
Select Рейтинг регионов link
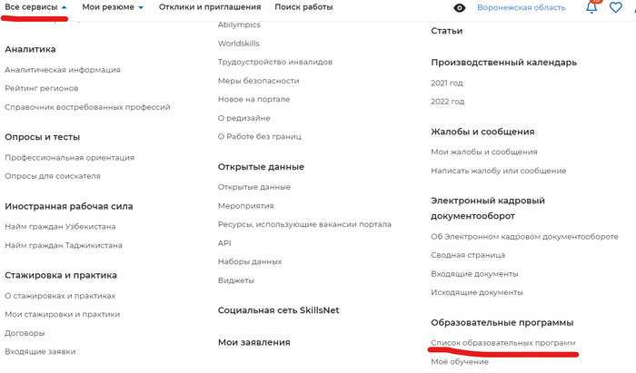click(42, 88)
